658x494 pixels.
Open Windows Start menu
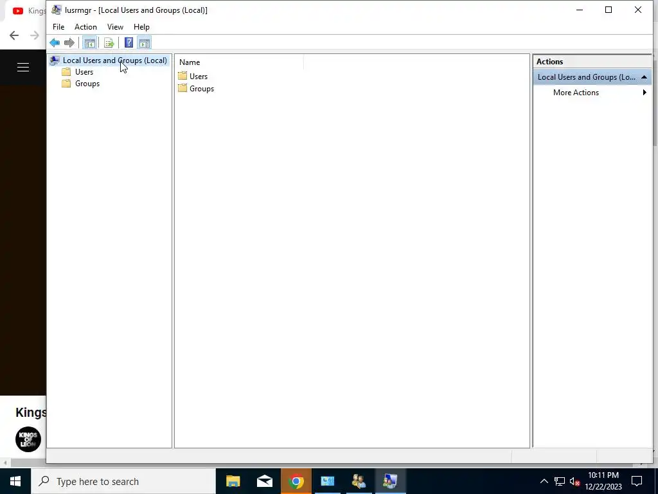point(15,481)
